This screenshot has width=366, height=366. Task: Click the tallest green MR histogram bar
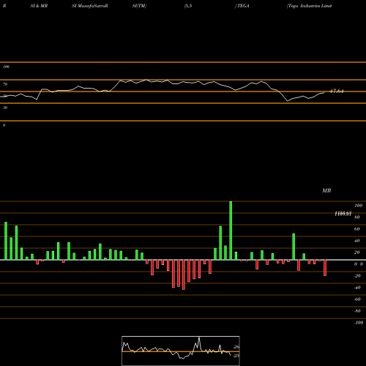tap(231, 231)
